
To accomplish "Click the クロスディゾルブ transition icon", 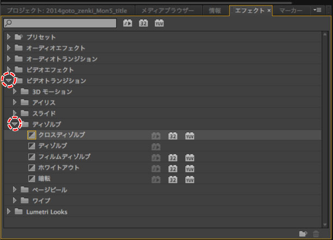I will pyautogui.click(x=32, y=135).
